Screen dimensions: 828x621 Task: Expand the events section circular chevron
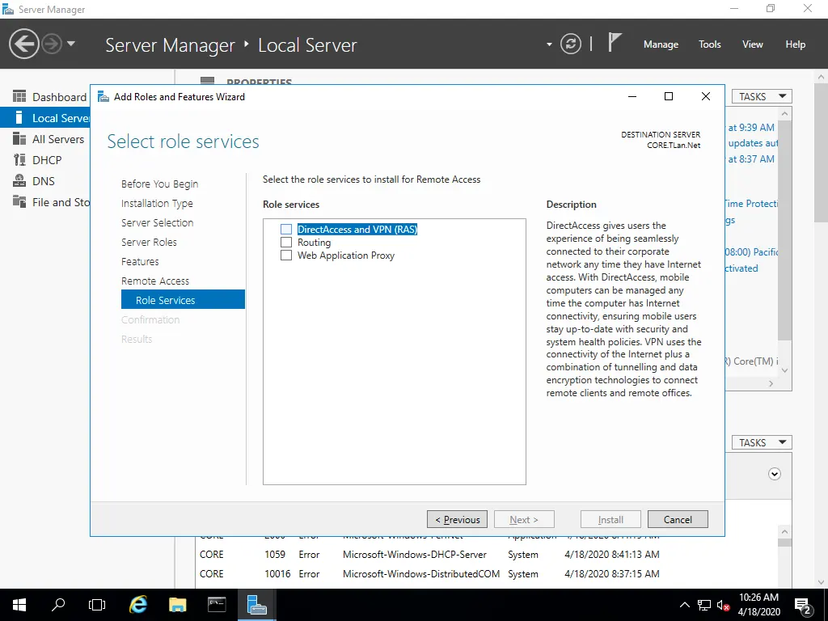point(774,474)
